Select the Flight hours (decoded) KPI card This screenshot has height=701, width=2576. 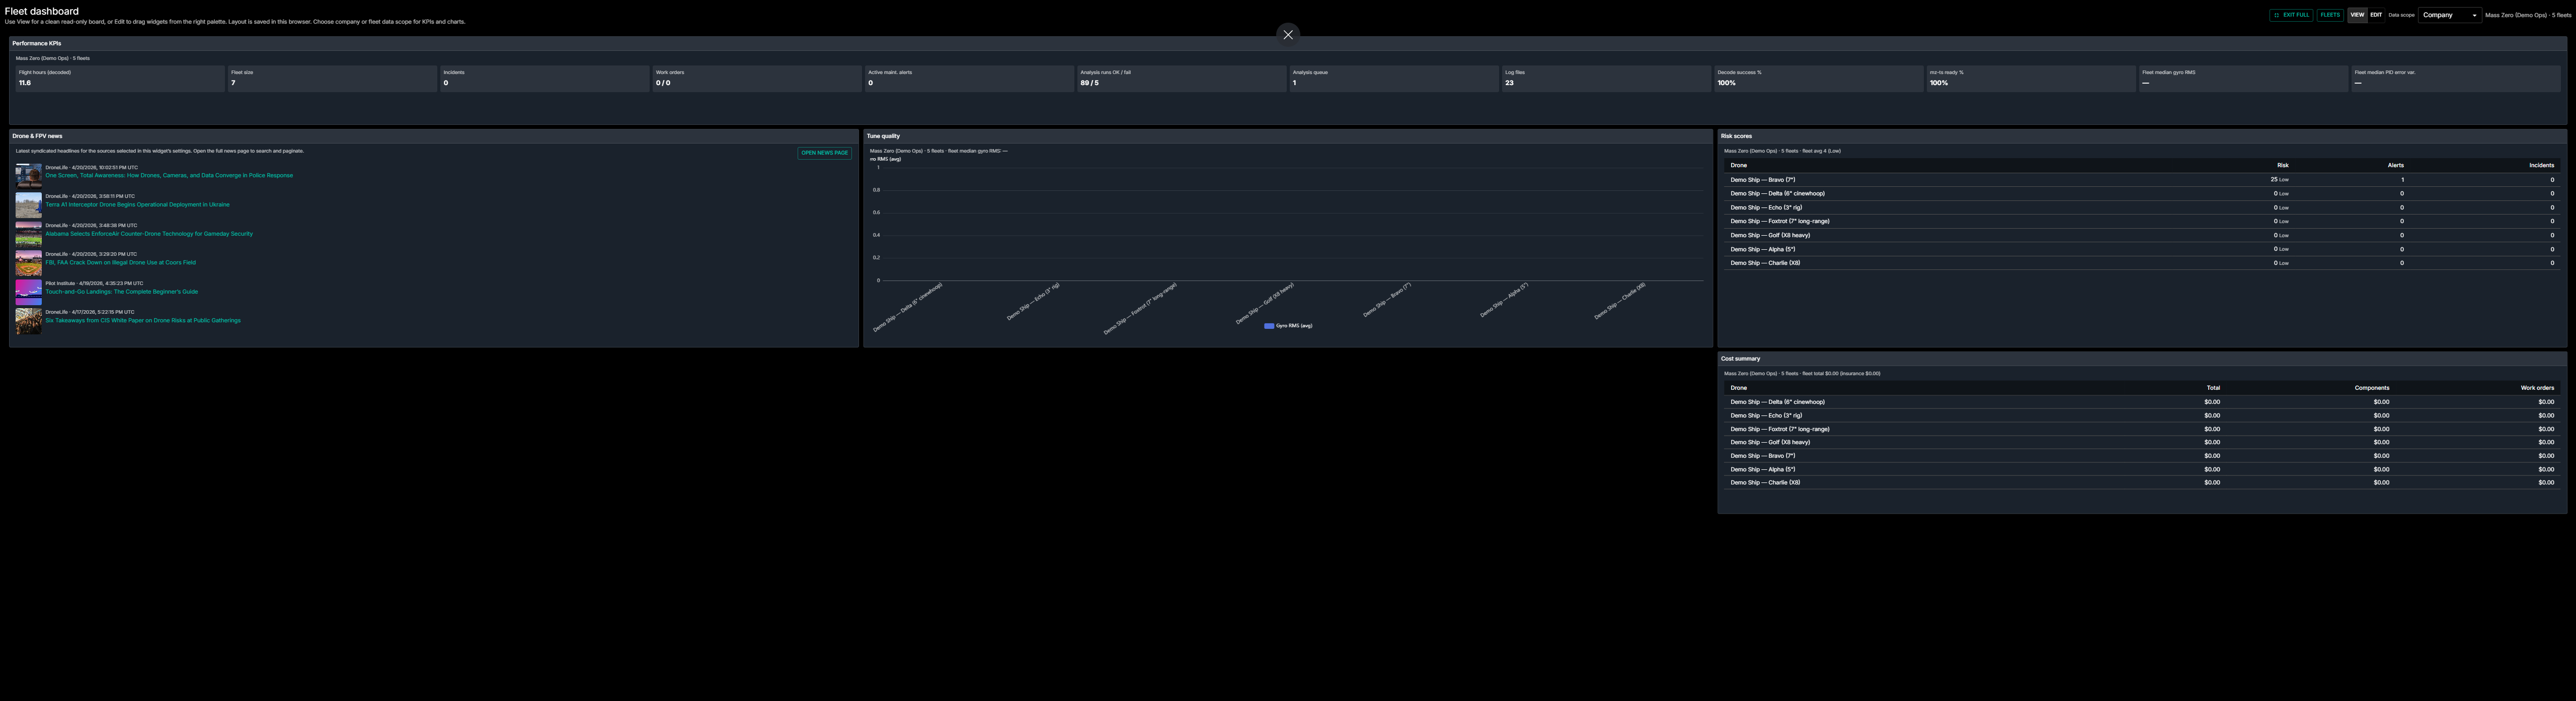(x=119, y=78)
